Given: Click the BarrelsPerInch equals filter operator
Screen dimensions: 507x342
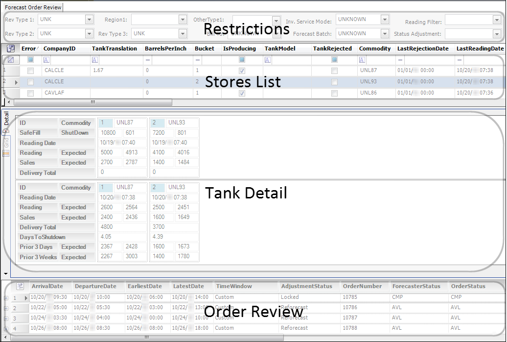Looking at the screenshot, I should pos(147,60).
